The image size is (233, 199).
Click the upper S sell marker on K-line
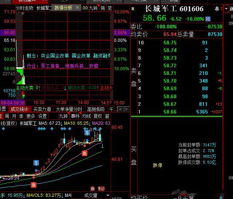click(87, 133)
